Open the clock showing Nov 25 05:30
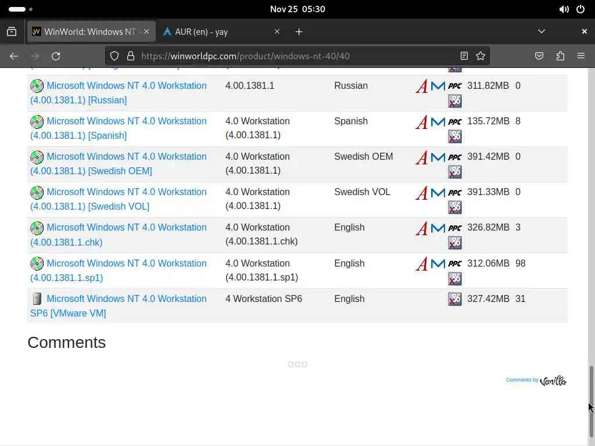This screenshot has width=595, height=446. 297,9
